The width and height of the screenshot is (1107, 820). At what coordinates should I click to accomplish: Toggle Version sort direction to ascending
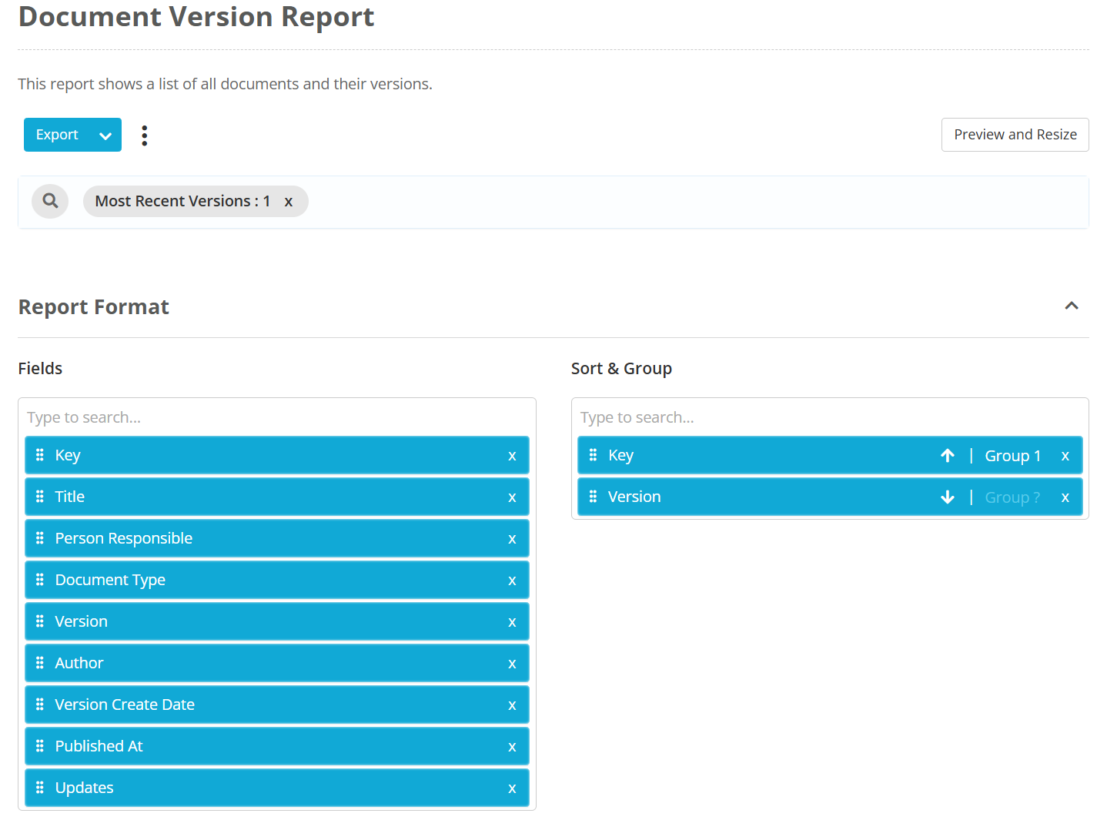coord(947,497)
